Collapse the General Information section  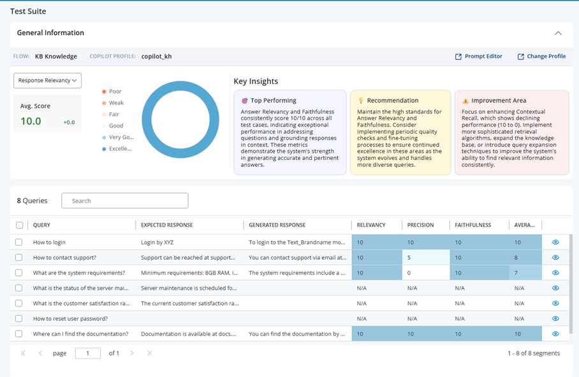point(558,33)
